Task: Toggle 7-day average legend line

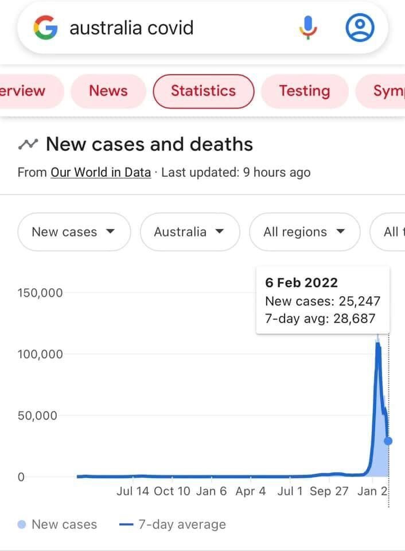Action: [127, 525]
